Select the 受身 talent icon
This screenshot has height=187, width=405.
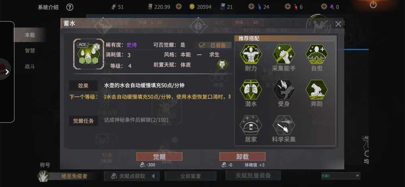pos(283,90)
